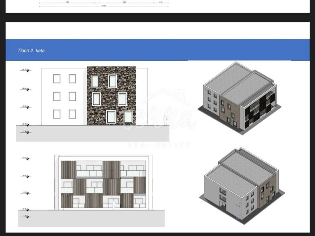The height and width of the screenshot is (236, 315).
Task: Click black balcony facade on upper 3D model
Action: click(x=258, y=110)
